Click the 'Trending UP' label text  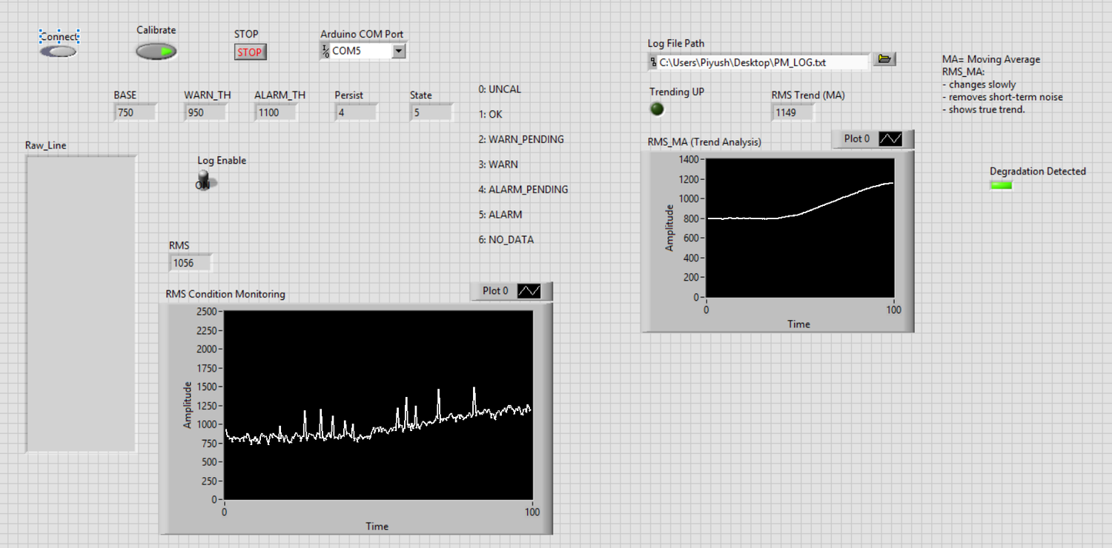[x=677, y=92]
